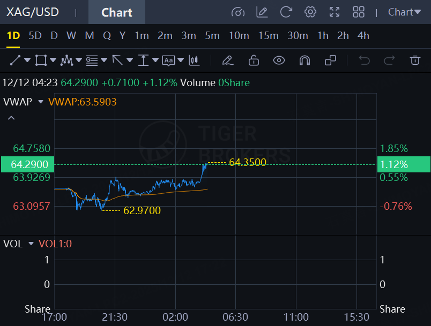Open the multi-chart grid layout
Image resolution: width=431 pixels, height=326 pixels.
click(x=359, y=12)
